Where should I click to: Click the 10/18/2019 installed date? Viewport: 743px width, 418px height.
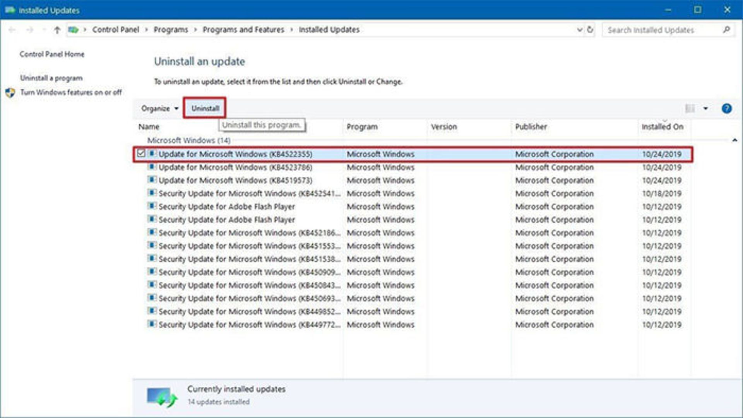tap(662, 193)
